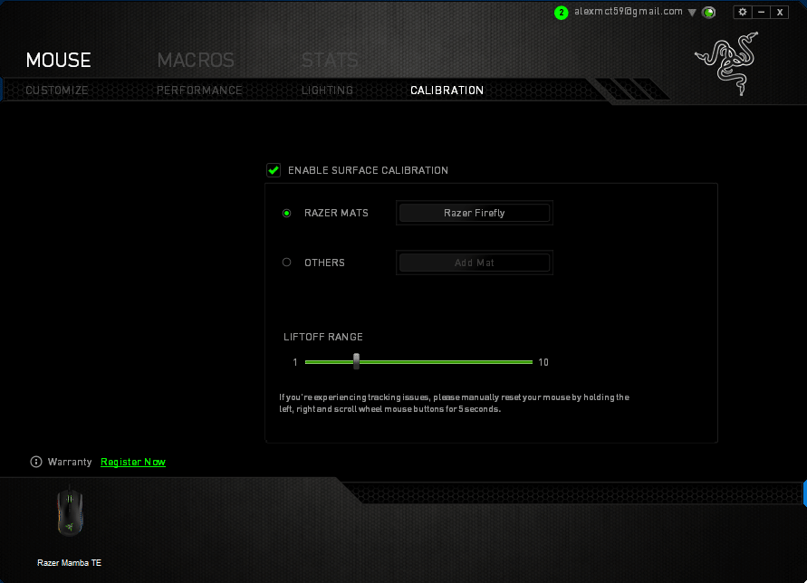Switch to the Stats main tab
The image size is (807, 583).
pyautogui.click(x=330, y=61)
